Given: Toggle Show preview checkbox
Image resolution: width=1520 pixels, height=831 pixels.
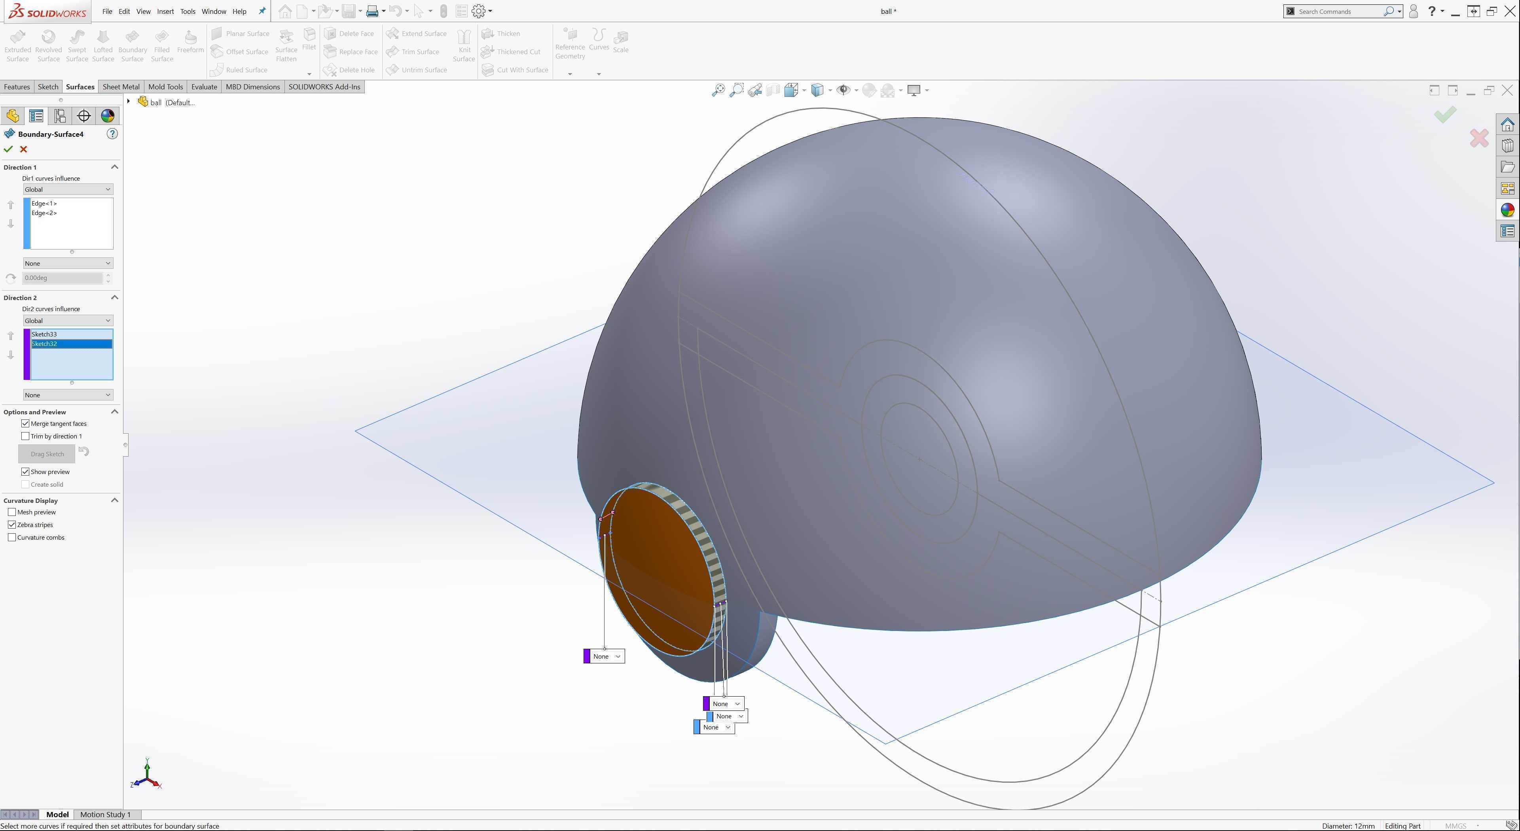Looking at the screenshot, I should [x=25, y=472].
